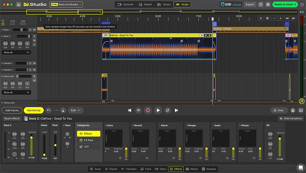Solo Sample 2 with the S button
This screenshot has height=173, width=306.
tap(30, 70)
